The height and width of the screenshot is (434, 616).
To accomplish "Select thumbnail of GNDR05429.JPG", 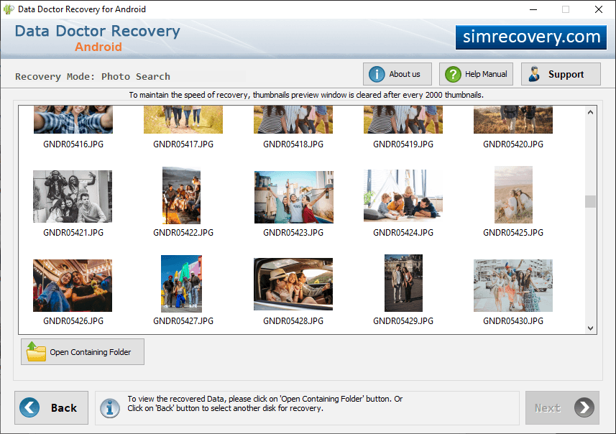I will [403, 283].
